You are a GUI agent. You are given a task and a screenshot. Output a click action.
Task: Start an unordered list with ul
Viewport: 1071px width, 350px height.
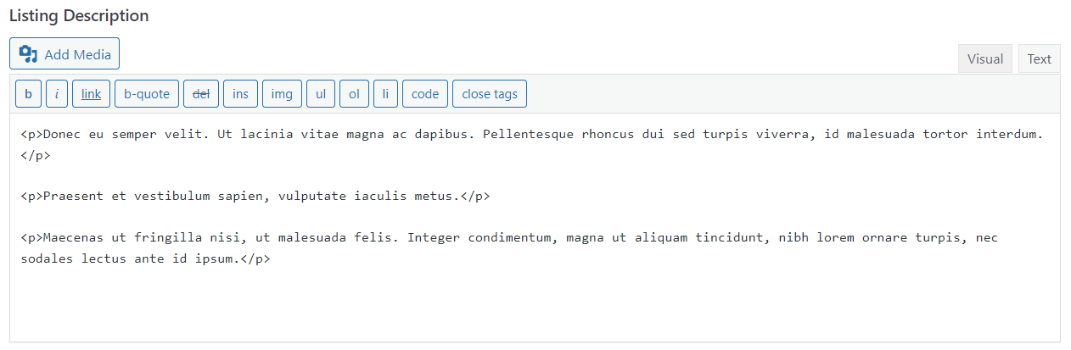coord(321,94)
